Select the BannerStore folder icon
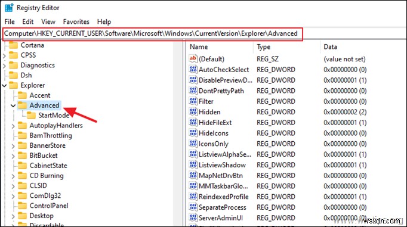The image size is (407, 227). coord(22,145)
